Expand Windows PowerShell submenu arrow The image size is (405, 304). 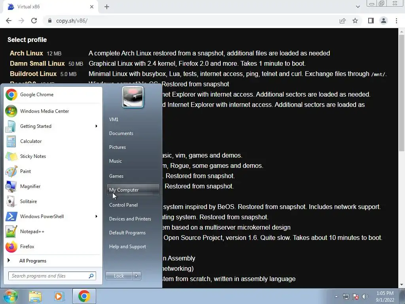[x=97, y=217]
